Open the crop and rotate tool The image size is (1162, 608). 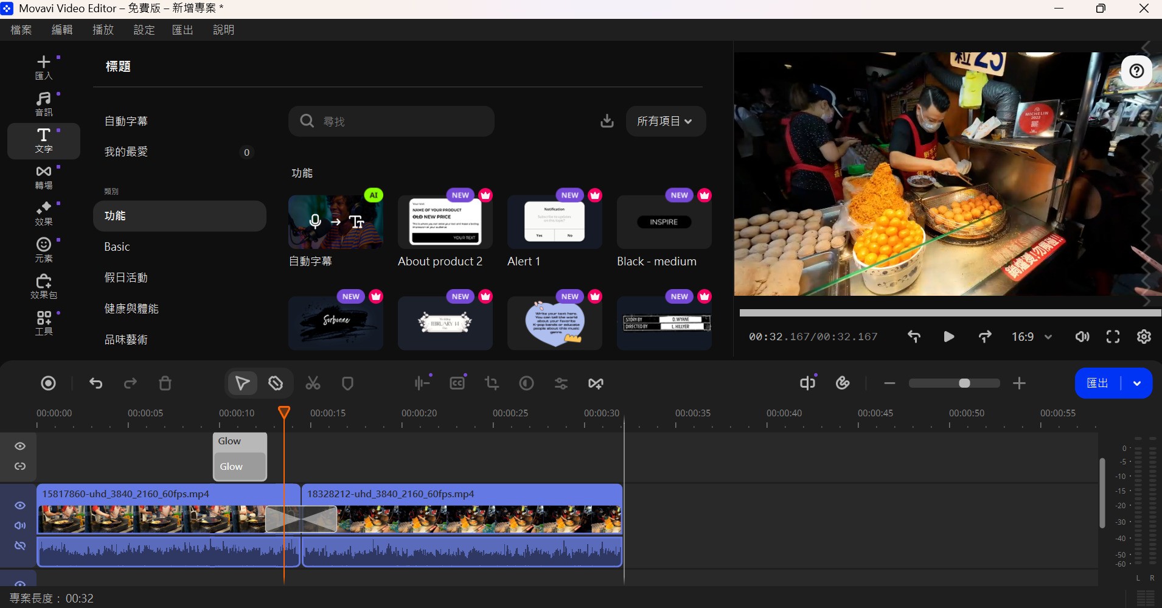pos(492,383)
